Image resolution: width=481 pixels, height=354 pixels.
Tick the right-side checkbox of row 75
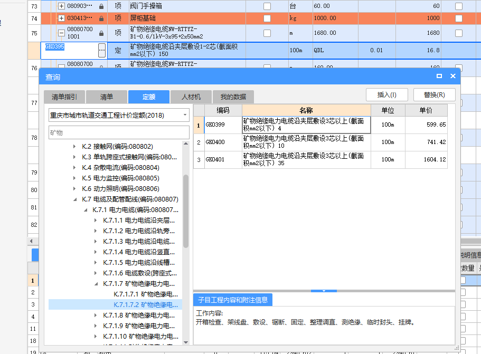[459, 33]
